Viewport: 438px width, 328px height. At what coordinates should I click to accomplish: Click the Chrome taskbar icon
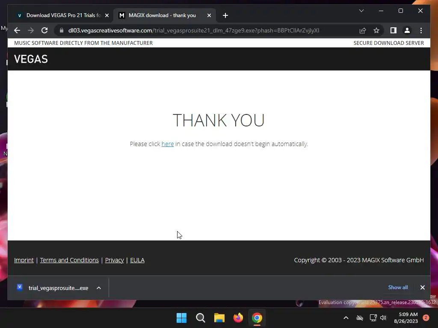(x=257, y=318)
